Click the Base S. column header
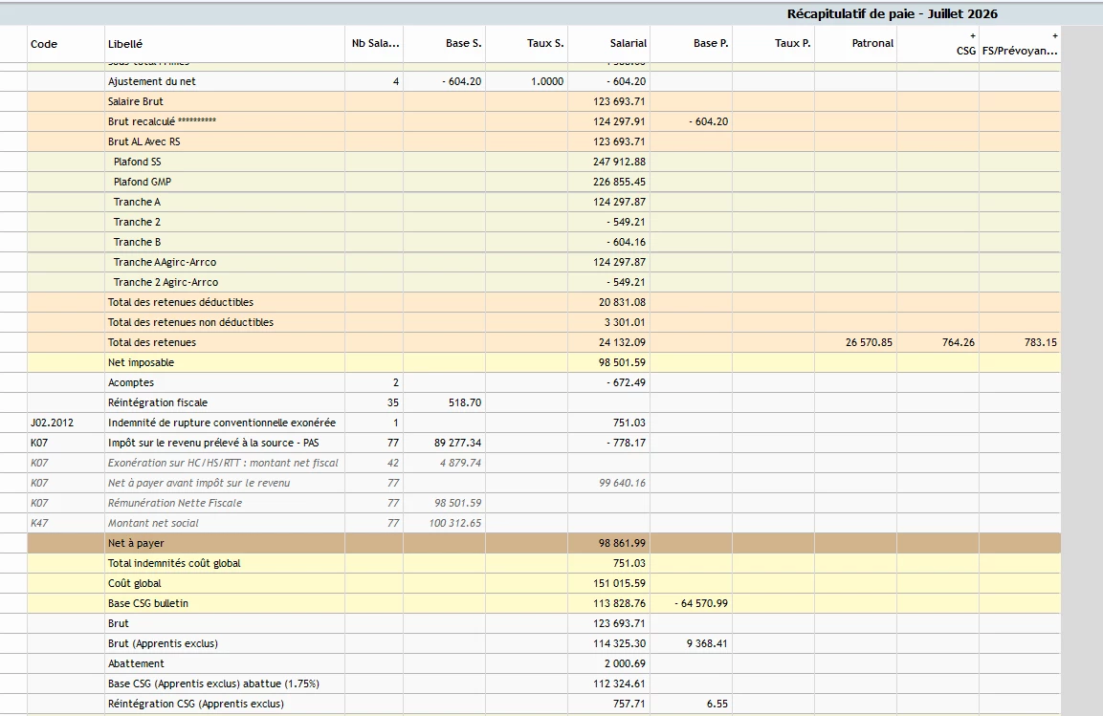The height and width of the screenshot is (716, 1103). pyautogui.click(x=445, y=44)
